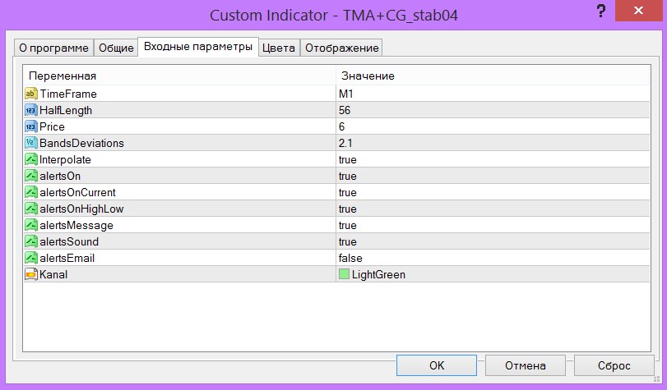Open the Цвета tab
667x390 pixels.
click(279, 48)
